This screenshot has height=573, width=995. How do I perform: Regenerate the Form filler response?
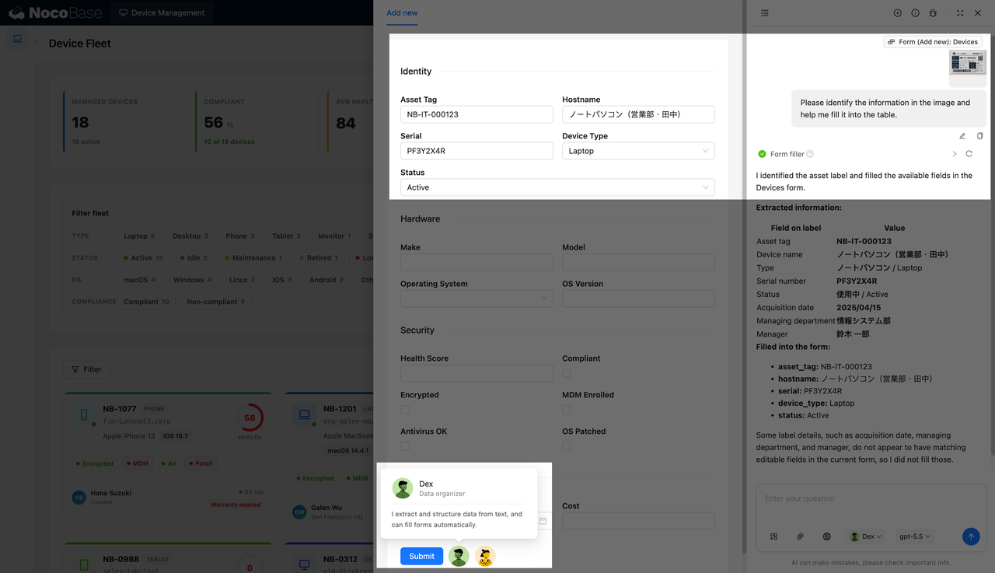(x=969, y=154)
